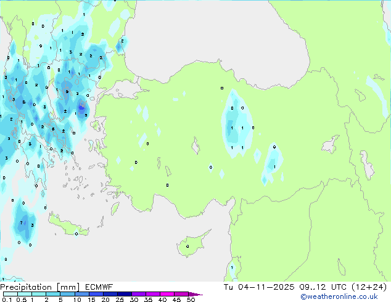This screenshot has height=302, width=391.
Task: Click the 35–40 mm legend color segment
Action: (x=153, y=294)
